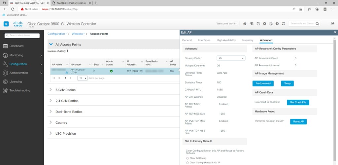Viewport: 338px width, 165px height.
Task: Click green admin status check icon
Action: pos(111,71)
